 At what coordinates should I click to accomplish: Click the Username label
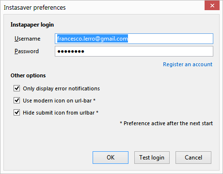[x=28, y=39]
